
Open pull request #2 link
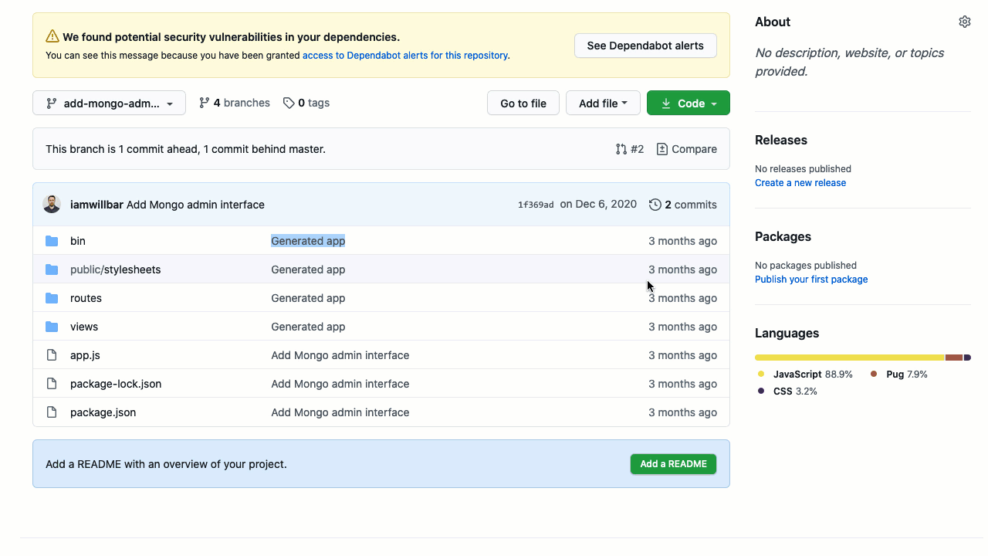630,149
